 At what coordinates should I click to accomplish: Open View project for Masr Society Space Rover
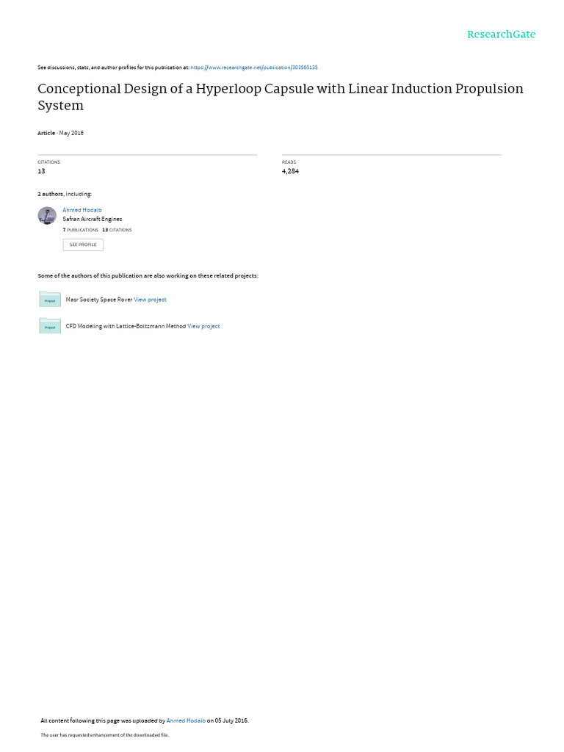[150, 300]
